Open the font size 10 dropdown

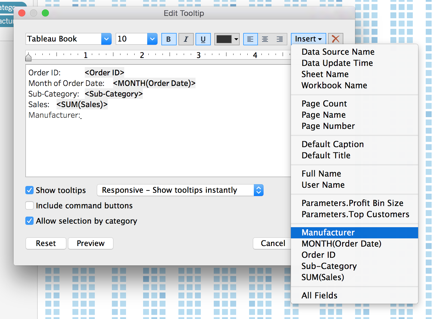pos(152,39)
